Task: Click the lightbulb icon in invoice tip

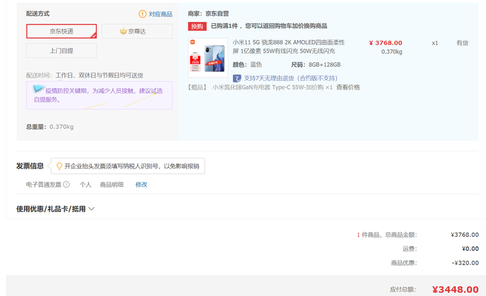Action: (x=59, y=166)
